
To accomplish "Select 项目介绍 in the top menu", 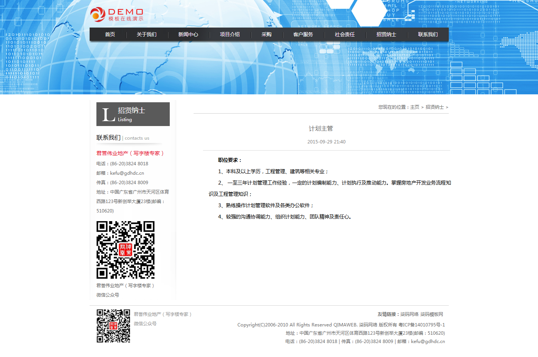I will [229, 34].
